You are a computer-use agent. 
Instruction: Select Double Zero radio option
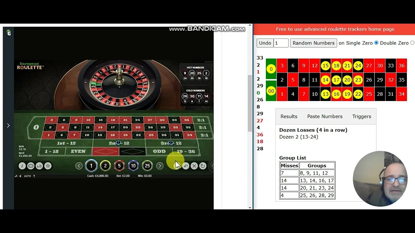coord(412,43)
